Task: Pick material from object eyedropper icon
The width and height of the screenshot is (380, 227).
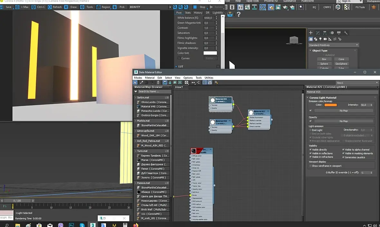Action: coord(141,83)
